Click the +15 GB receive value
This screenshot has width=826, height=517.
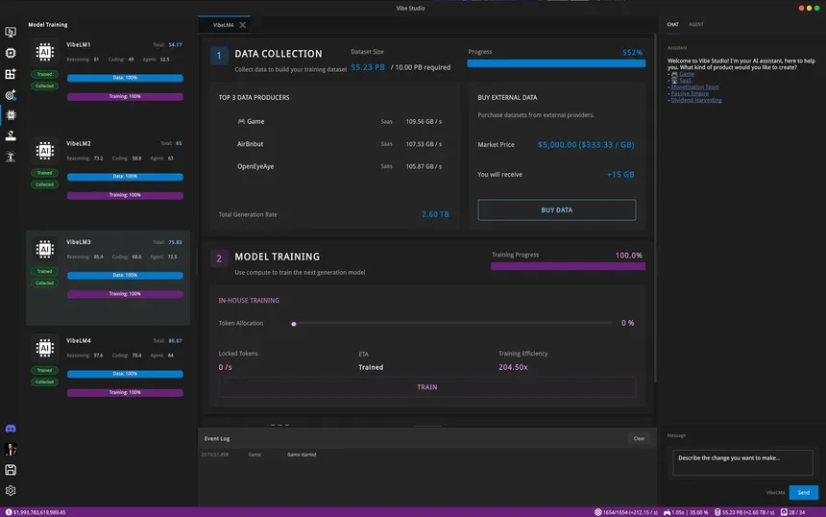click(x=620, y=175)
